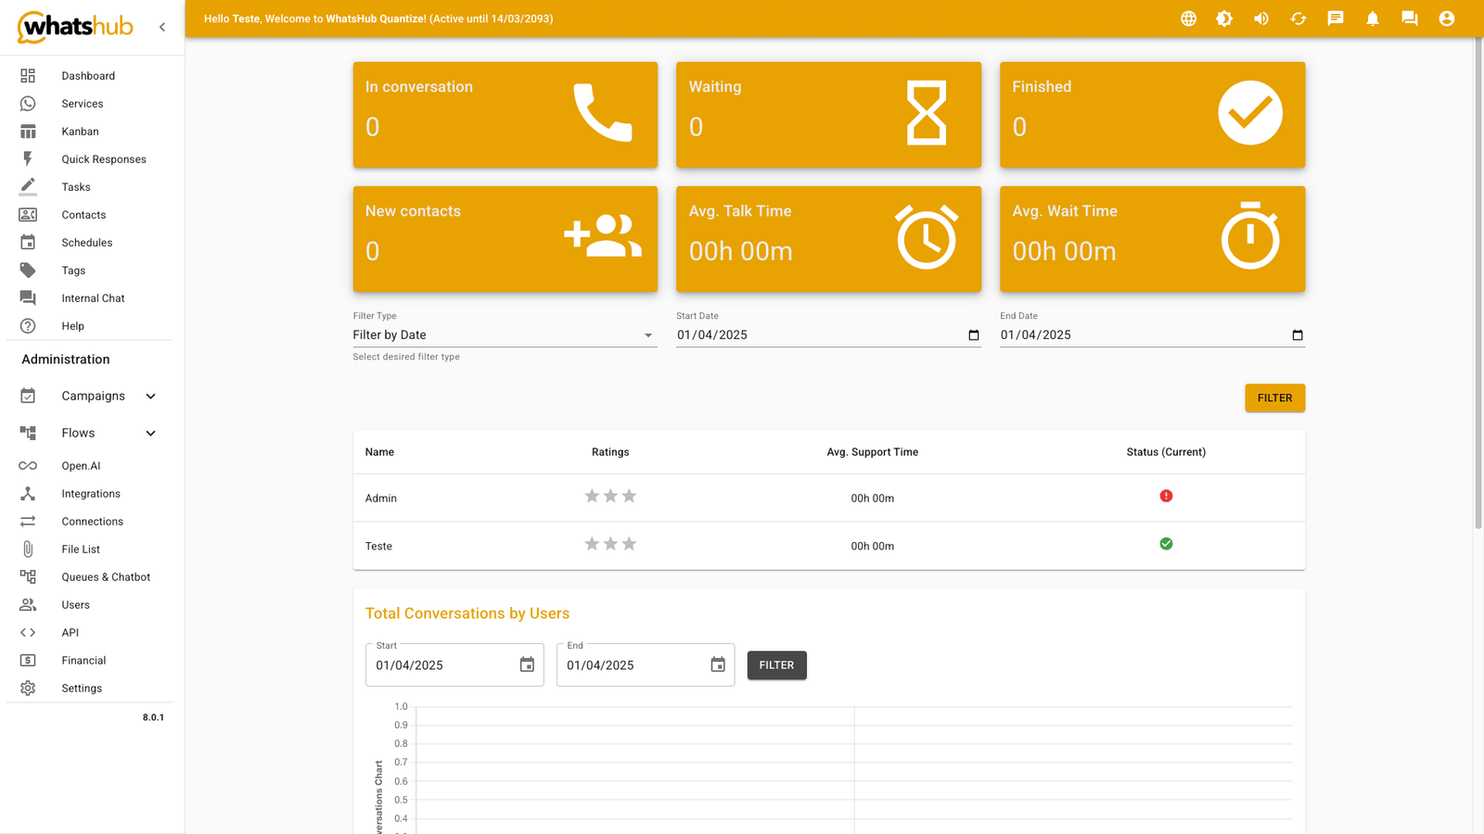Open the Internal Chat section
The image size is (1484, 834).
click(x=93, y=297)
